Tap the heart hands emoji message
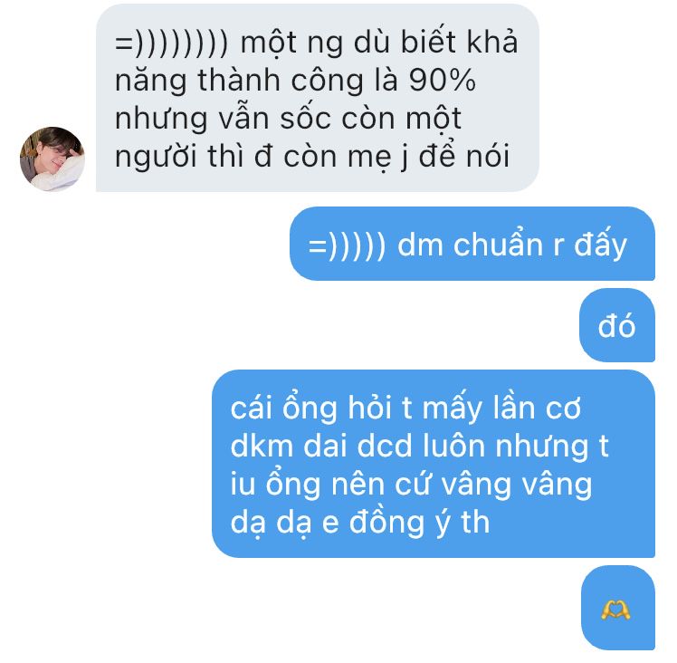The width and height of the screenshot is (677, 663). point(618,607)
